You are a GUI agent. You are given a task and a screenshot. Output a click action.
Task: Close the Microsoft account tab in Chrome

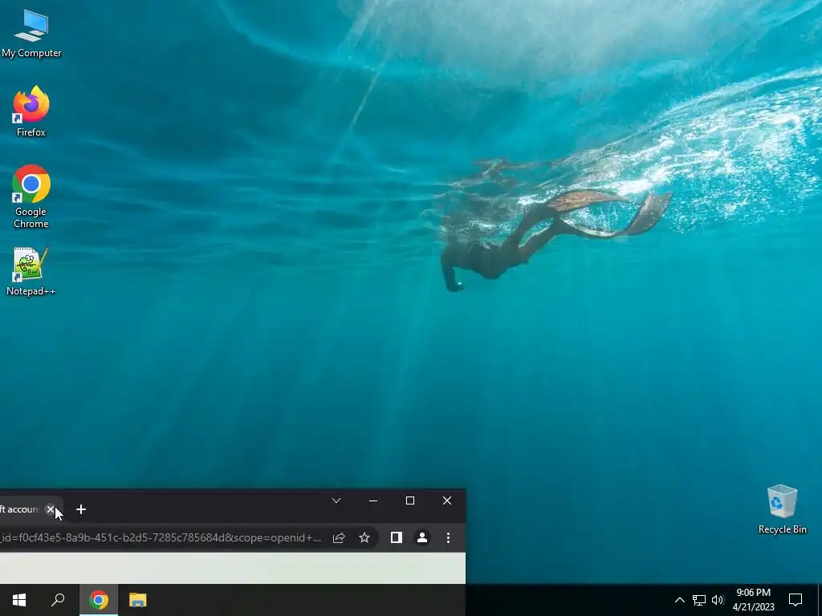click(51, 509)
